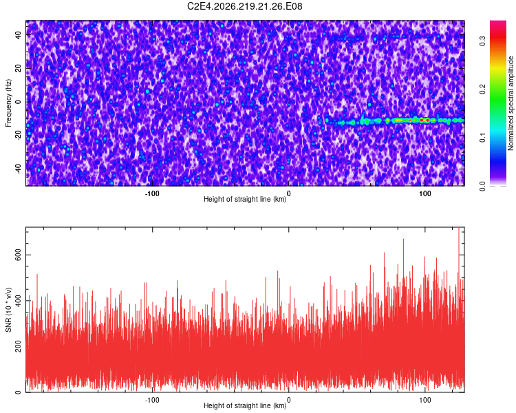Click the plot title C2E4.2026.219.21.26.E08
The width and height of the screenshot is (516, 413).
coord(244,6)
